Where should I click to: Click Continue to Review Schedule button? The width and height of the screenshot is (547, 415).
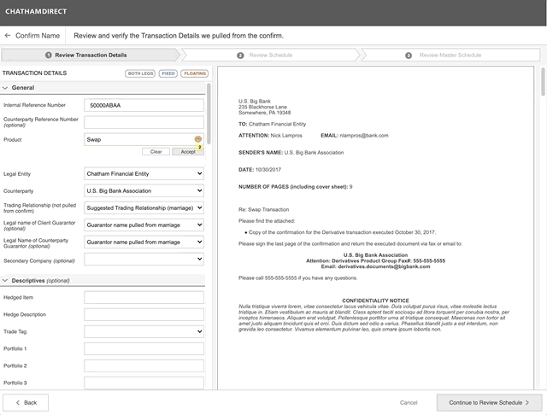click(x=489, y=402)
